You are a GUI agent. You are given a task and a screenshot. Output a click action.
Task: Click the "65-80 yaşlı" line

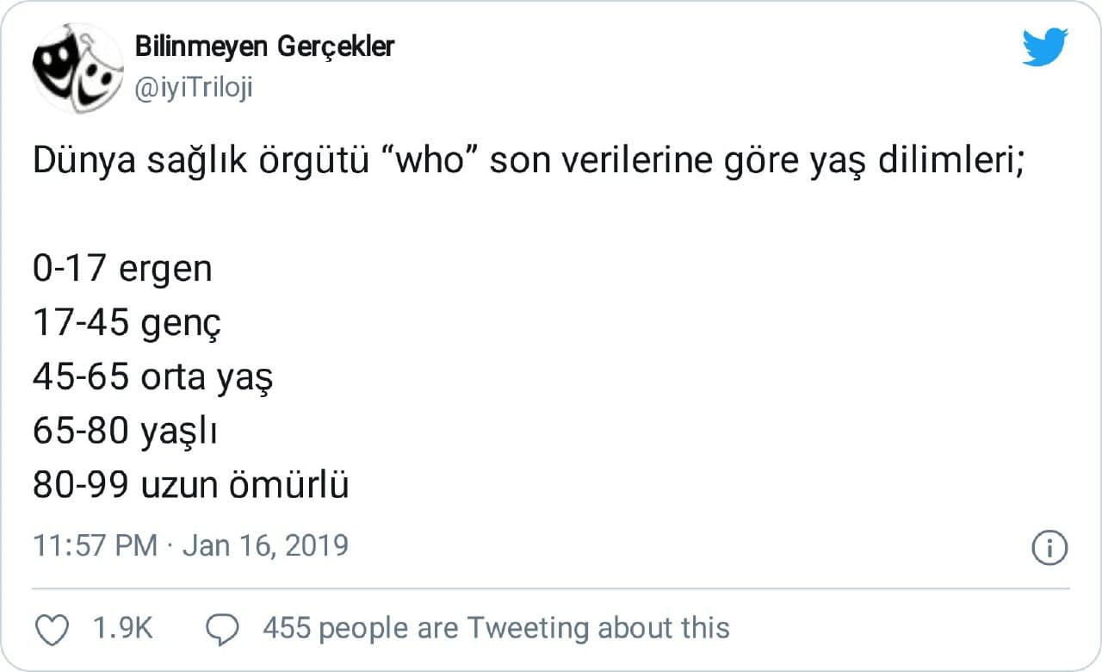(124, 432)
